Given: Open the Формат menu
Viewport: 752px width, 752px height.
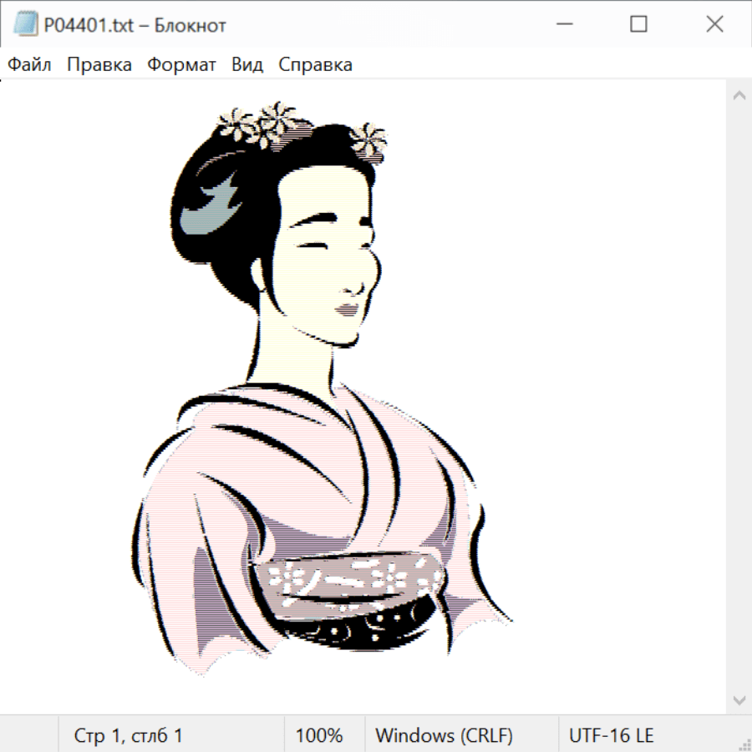Looking at the screenshot, I should tap(181, 65).
